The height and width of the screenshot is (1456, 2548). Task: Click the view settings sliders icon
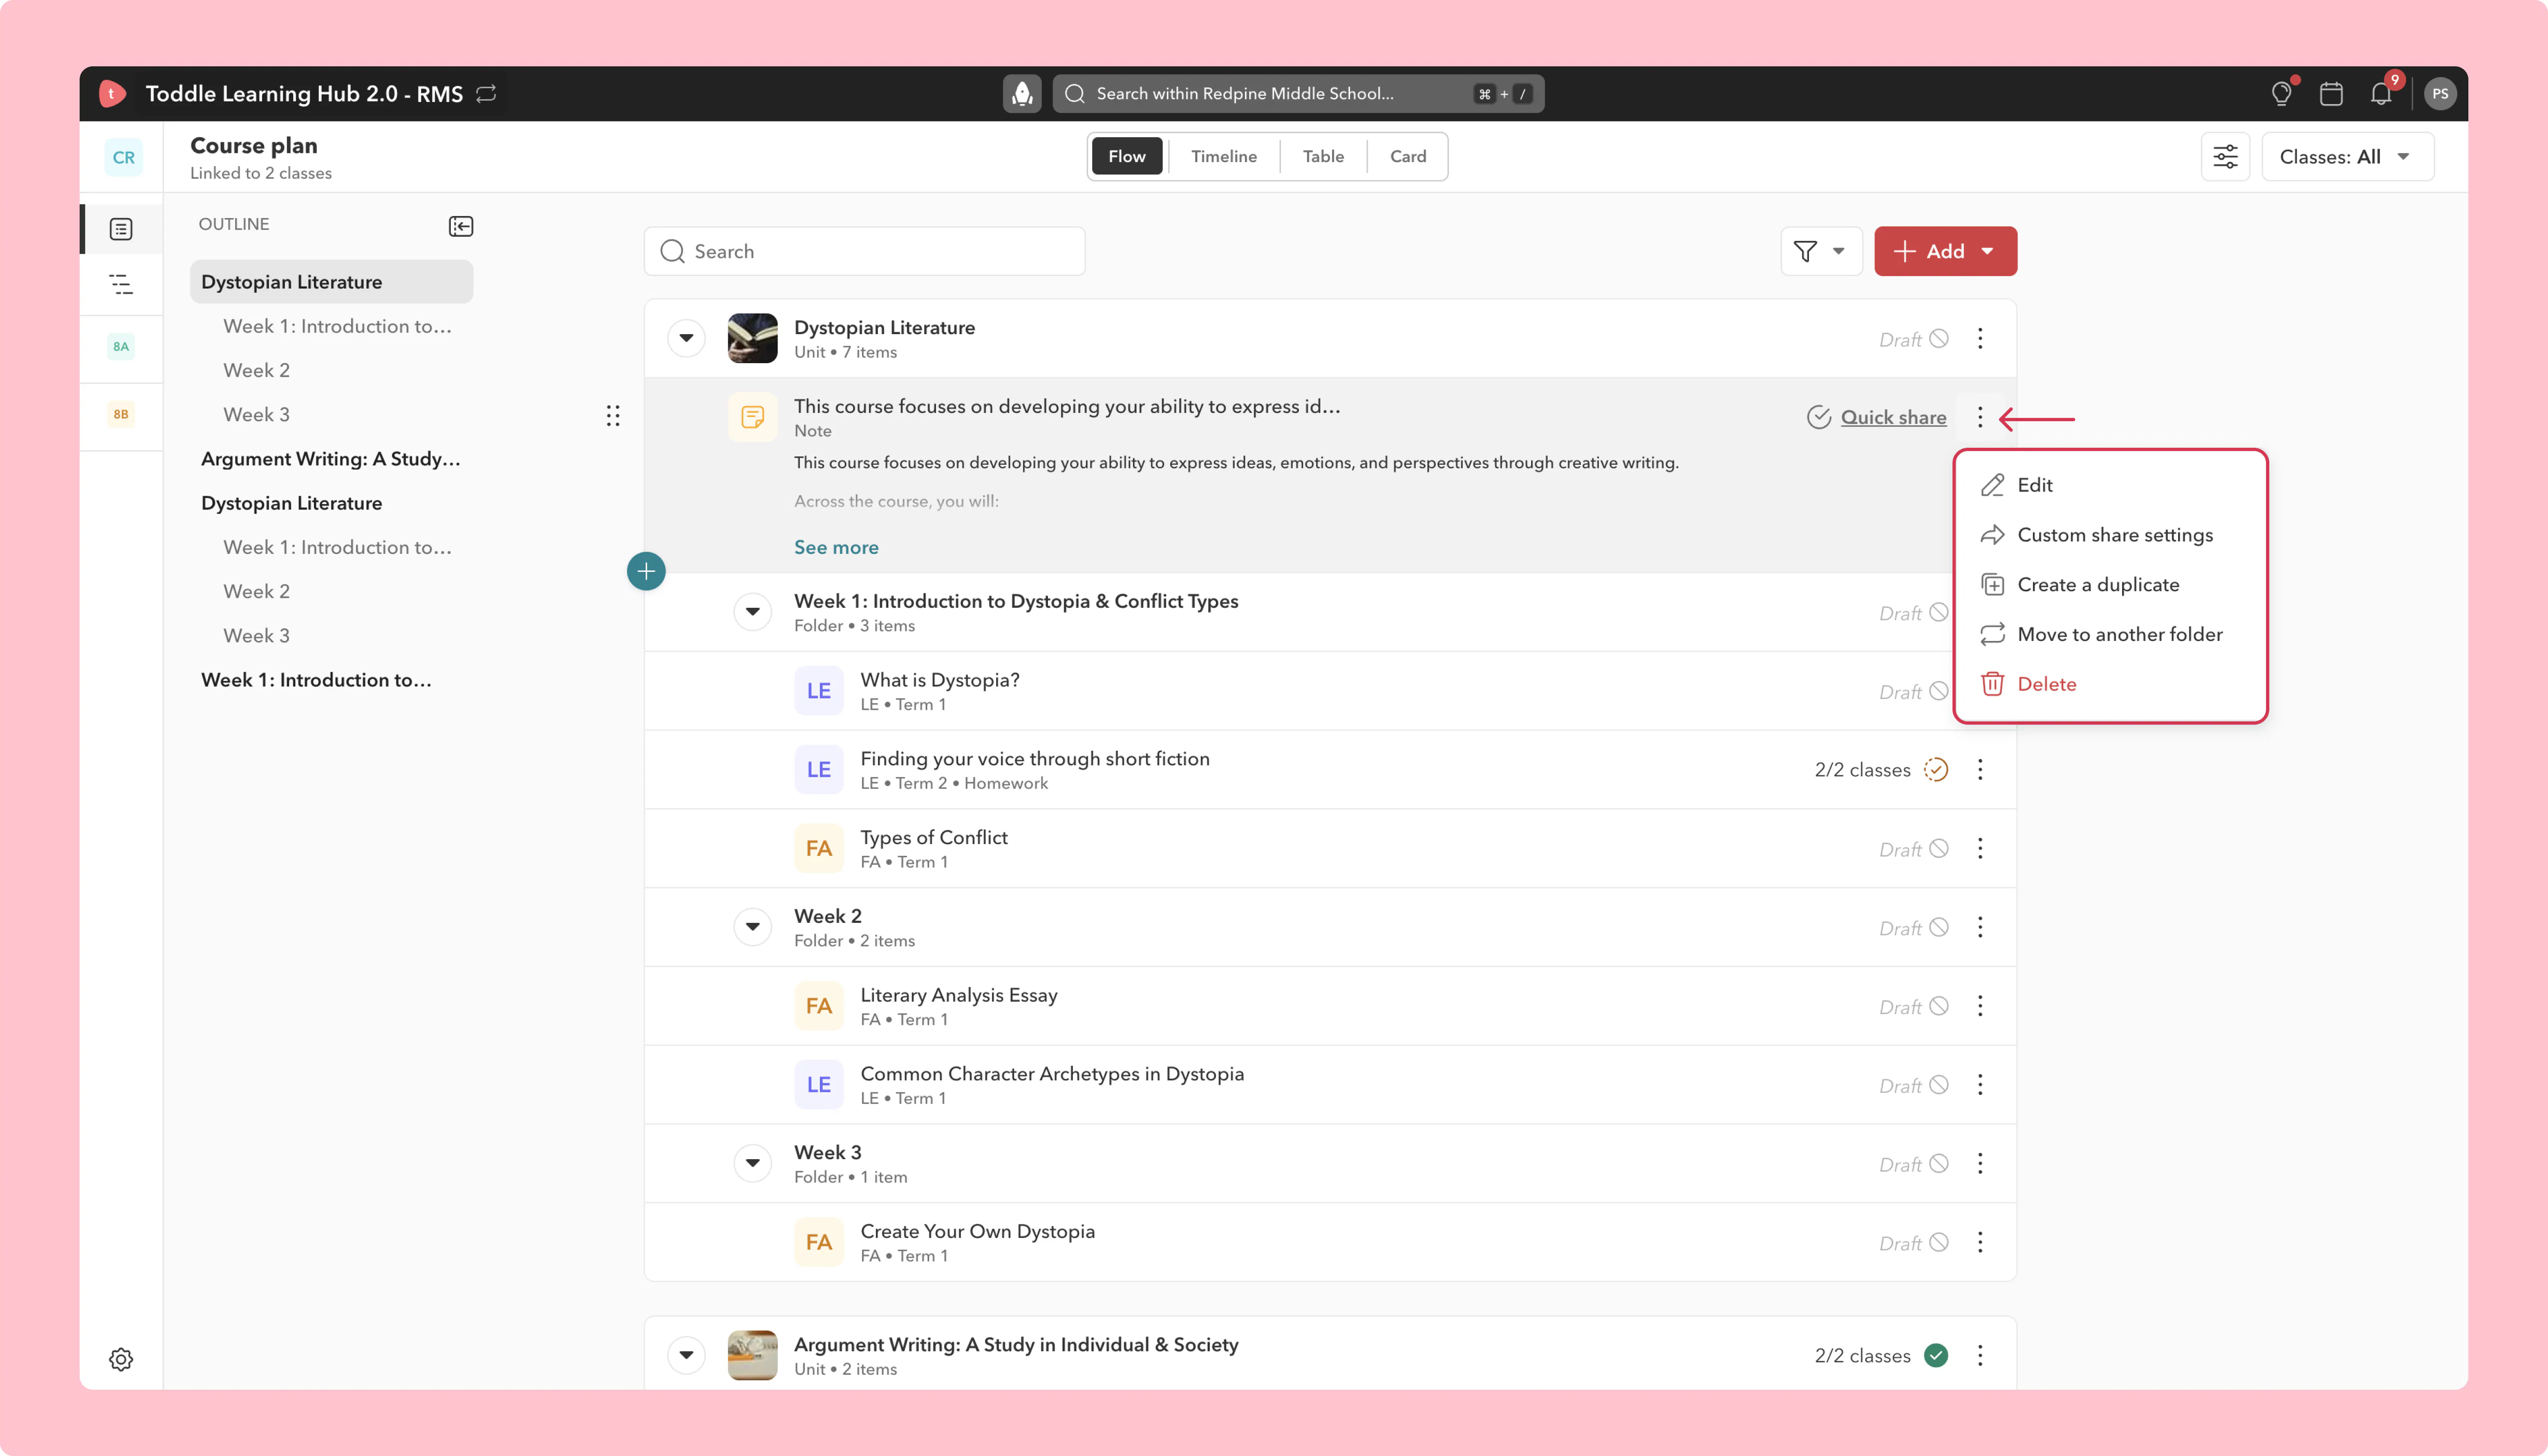[2225, 157]
